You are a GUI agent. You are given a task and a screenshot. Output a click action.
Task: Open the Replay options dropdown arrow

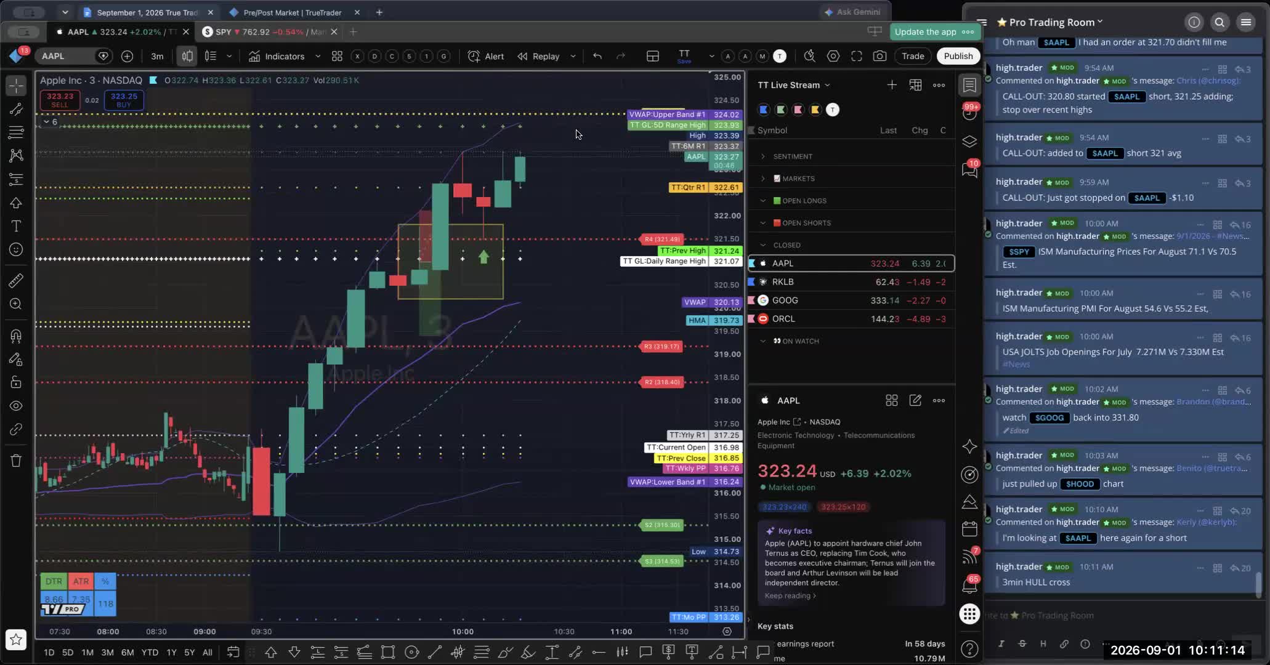coord(573,56)
